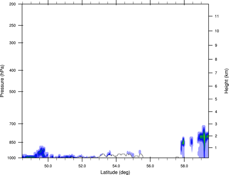
Task: Click the 3 km height label
Action: (x=216, y=124)
